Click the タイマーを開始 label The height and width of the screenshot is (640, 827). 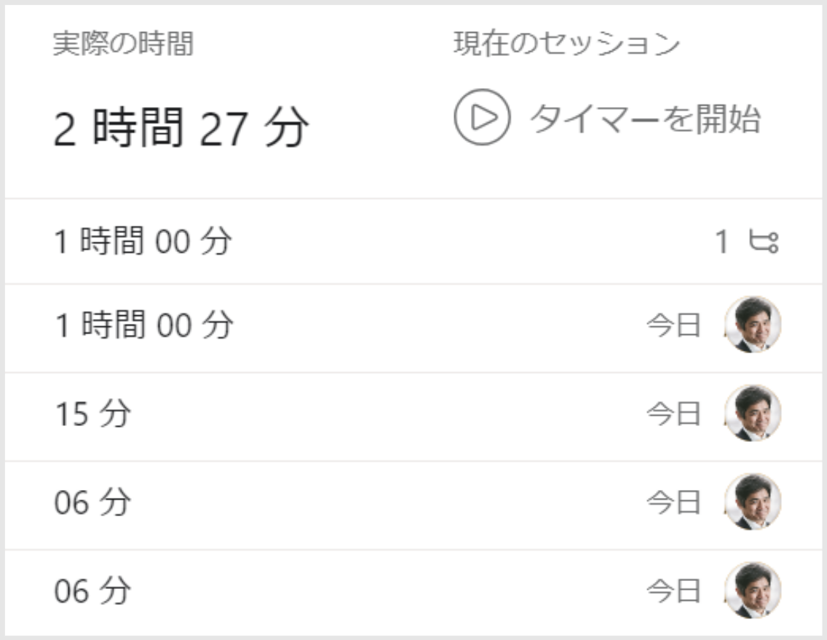[x=646, y=119]
